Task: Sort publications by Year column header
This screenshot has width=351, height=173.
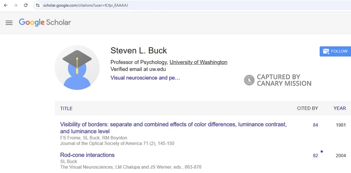Action: pyautogui.click(x=340, y=108)
